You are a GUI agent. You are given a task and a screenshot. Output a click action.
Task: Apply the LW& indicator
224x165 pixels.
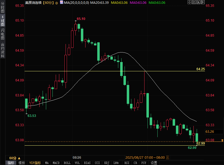tap(116, 163)
